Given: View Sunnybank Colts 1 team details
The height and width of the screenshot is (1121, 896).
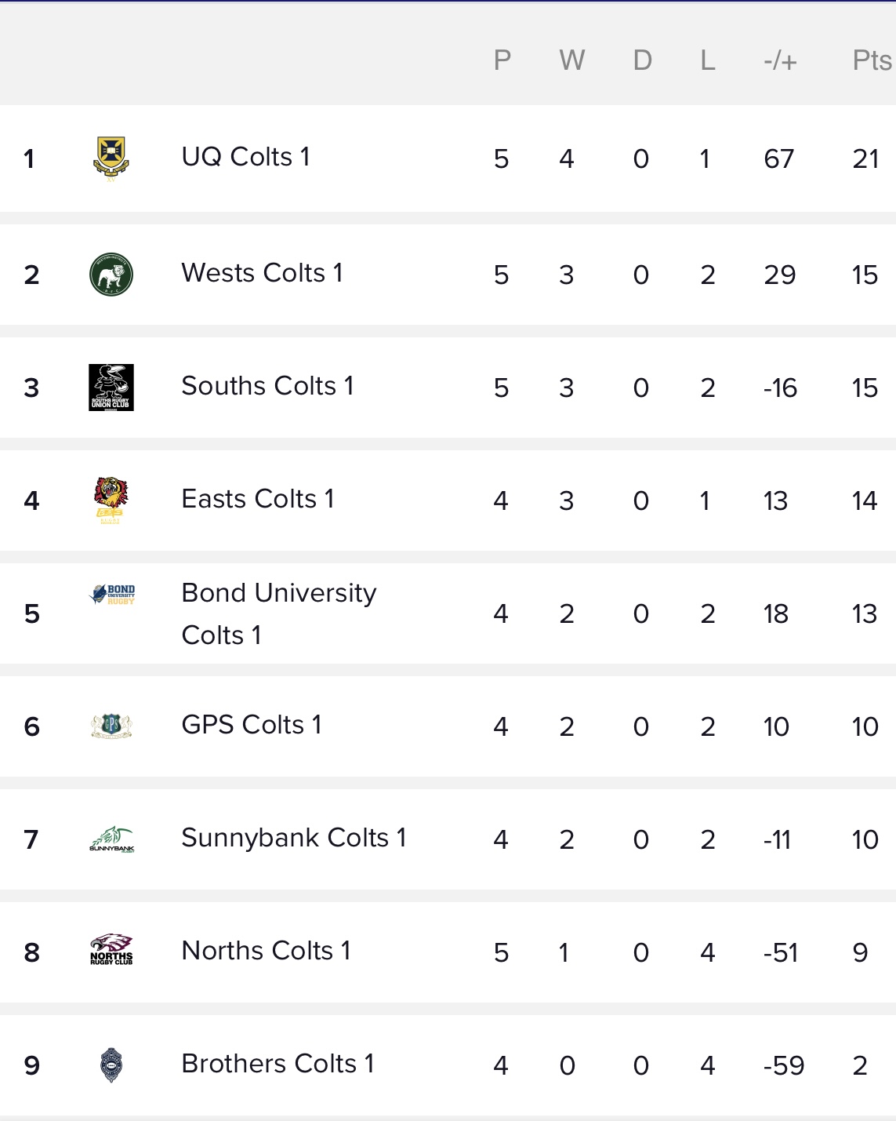Looking at the screenshot, I should [x=293, y=838].
